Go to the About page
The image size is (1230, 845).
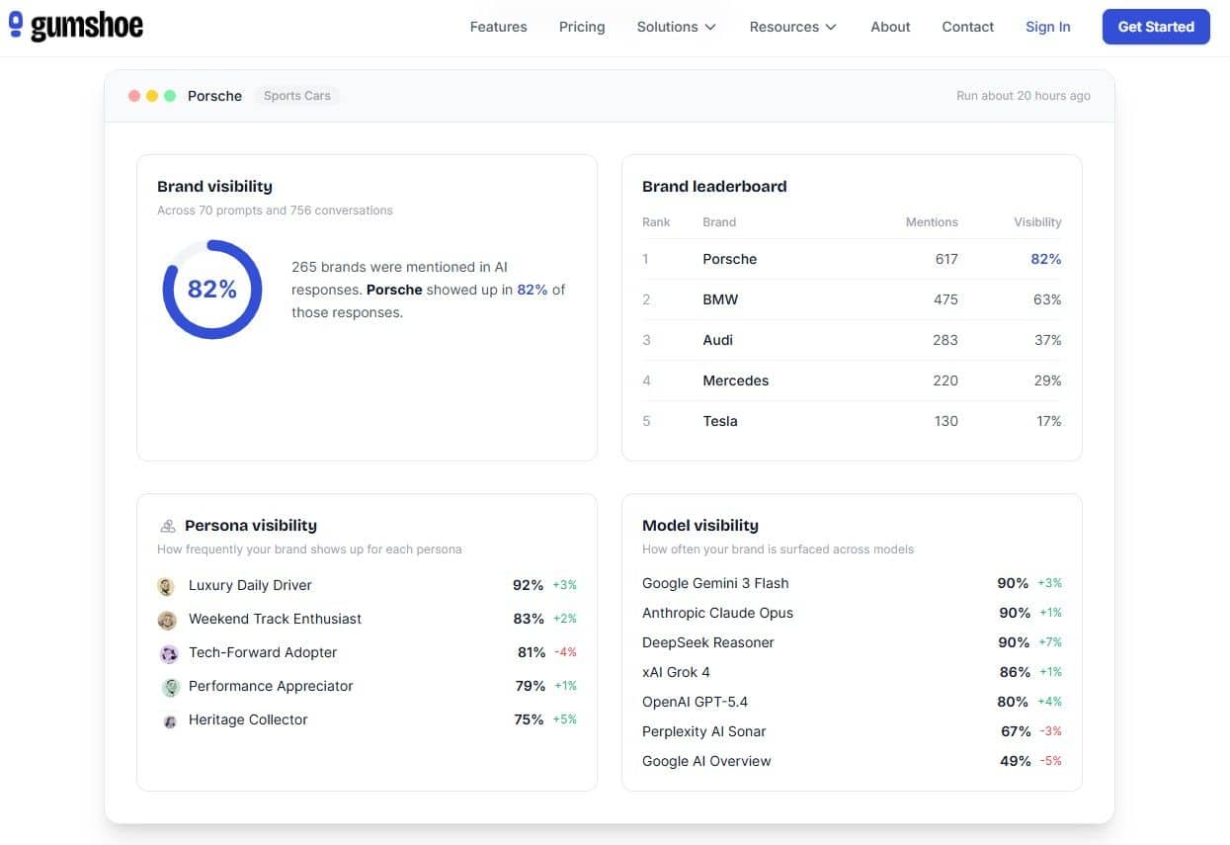[890, 27]
